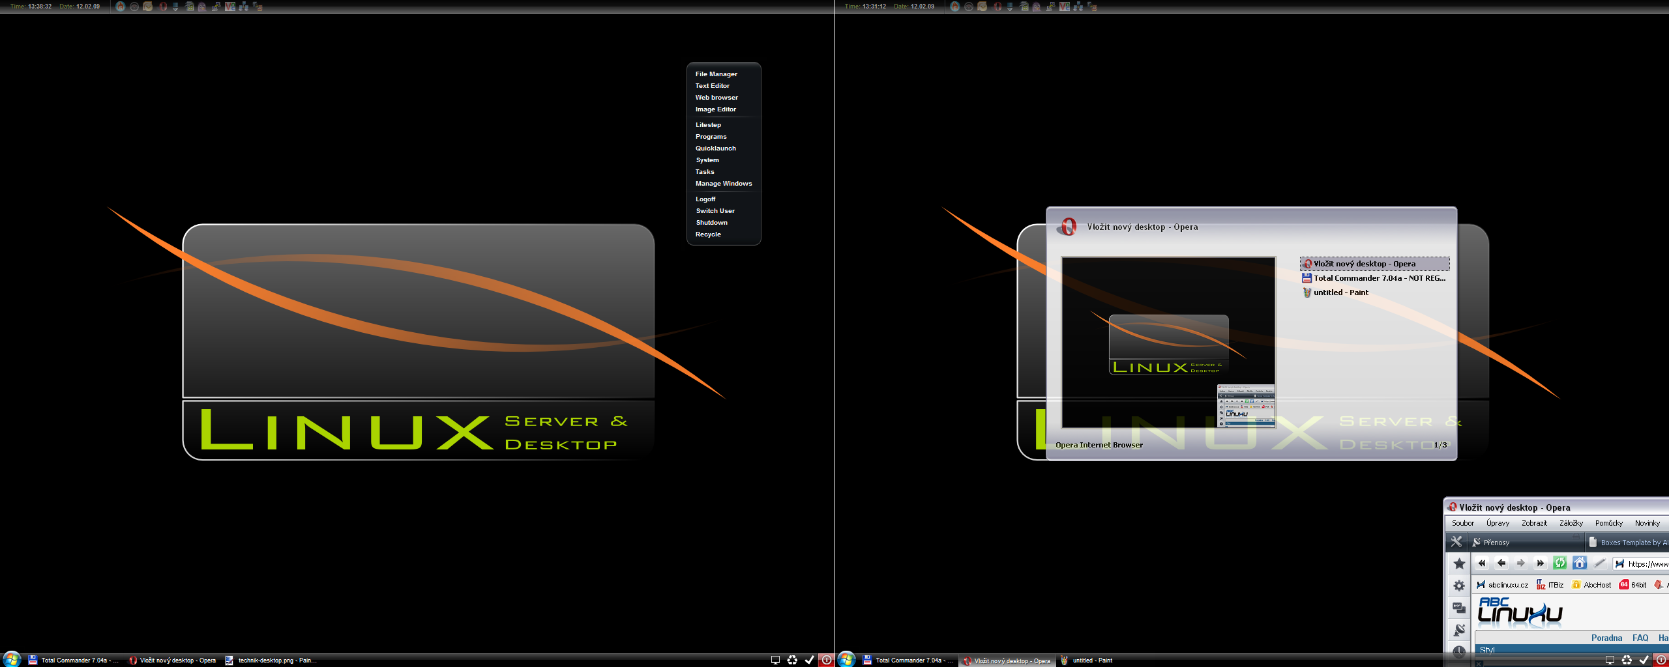The height and width of the screenshot is (667, 1669).
Task: Click Opera's green Reload button
Action: (1560, 563)
